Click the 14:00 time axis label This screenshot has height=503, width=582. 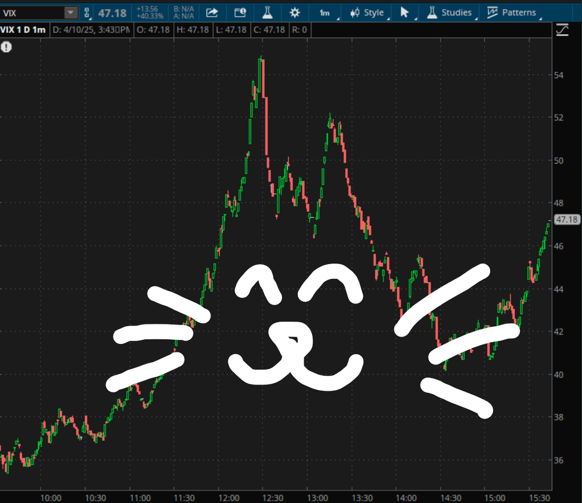[x=406, y=498]
